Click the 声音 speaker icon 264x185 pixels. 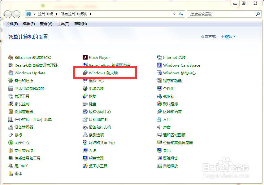(159, 127)
